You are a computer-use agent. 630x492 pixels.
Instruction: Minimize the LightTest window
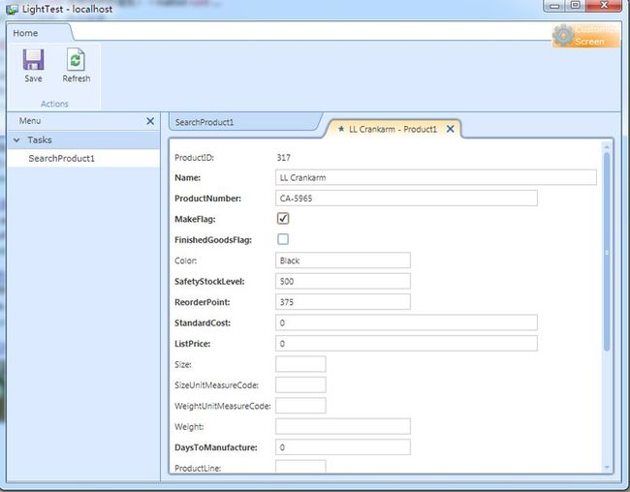coord(554,6)
